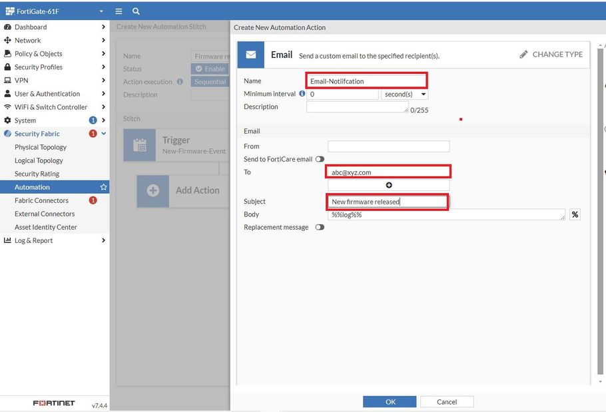Open the search magnifier in header

coord(136,11)
